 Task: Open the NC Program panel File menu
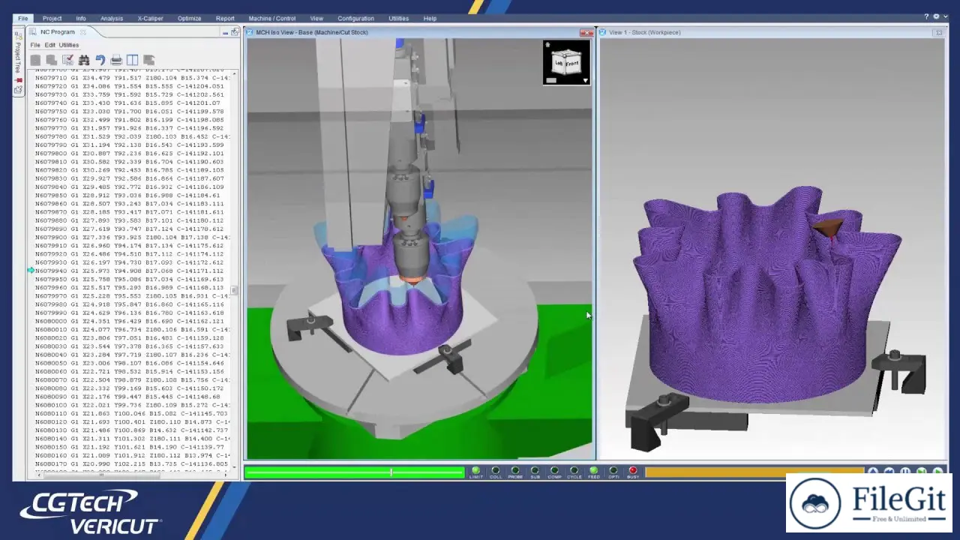35,45
